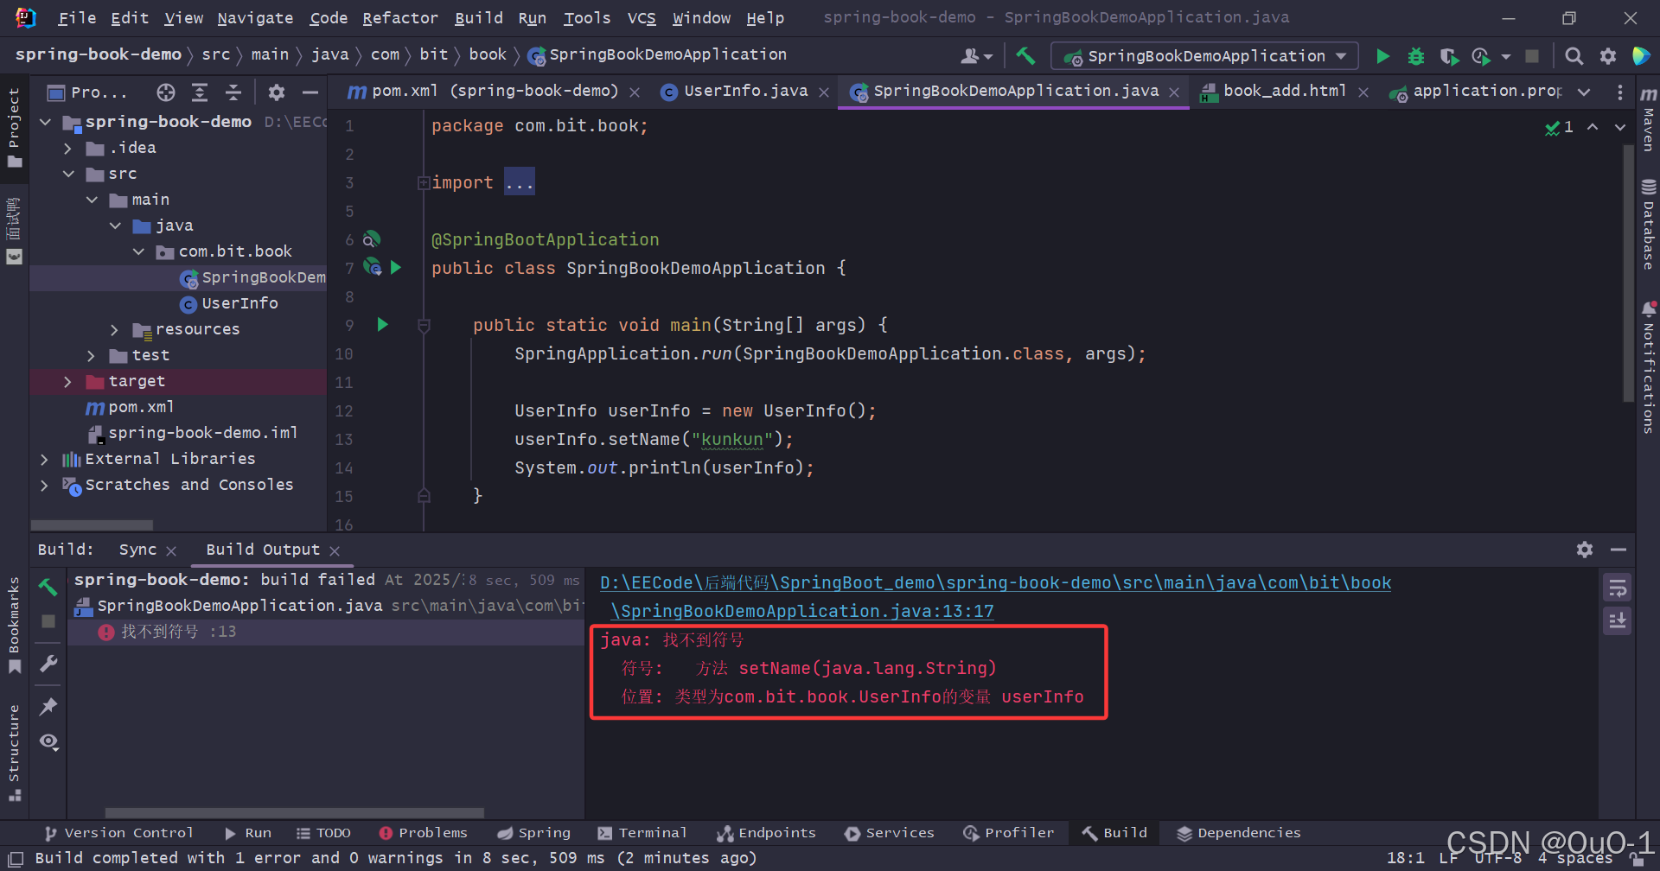
Task: Click the stop square button in toolbar
Action: pyautogui.click(x=1532, y=56)
